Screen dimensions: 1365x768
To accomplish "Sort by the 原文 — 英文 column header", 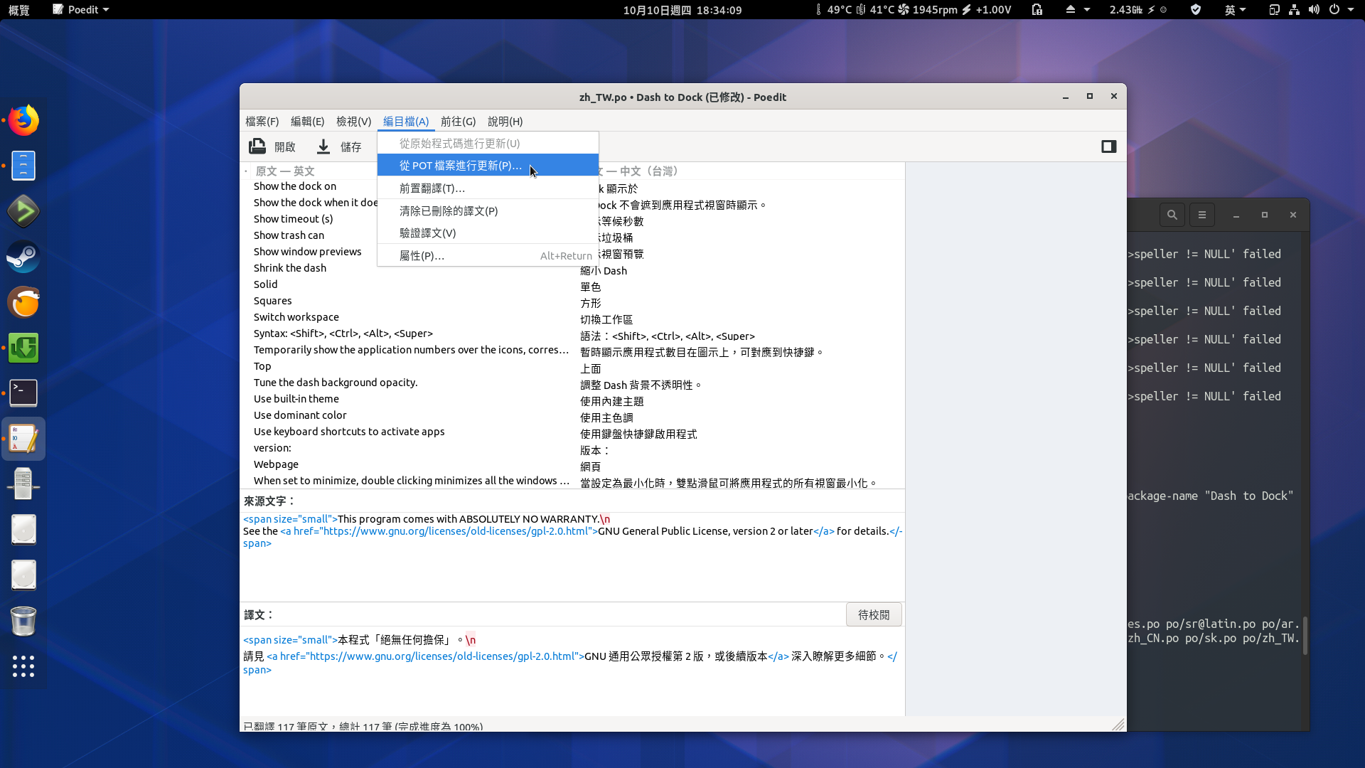I will pyautogui.click(x=284, y=171).
